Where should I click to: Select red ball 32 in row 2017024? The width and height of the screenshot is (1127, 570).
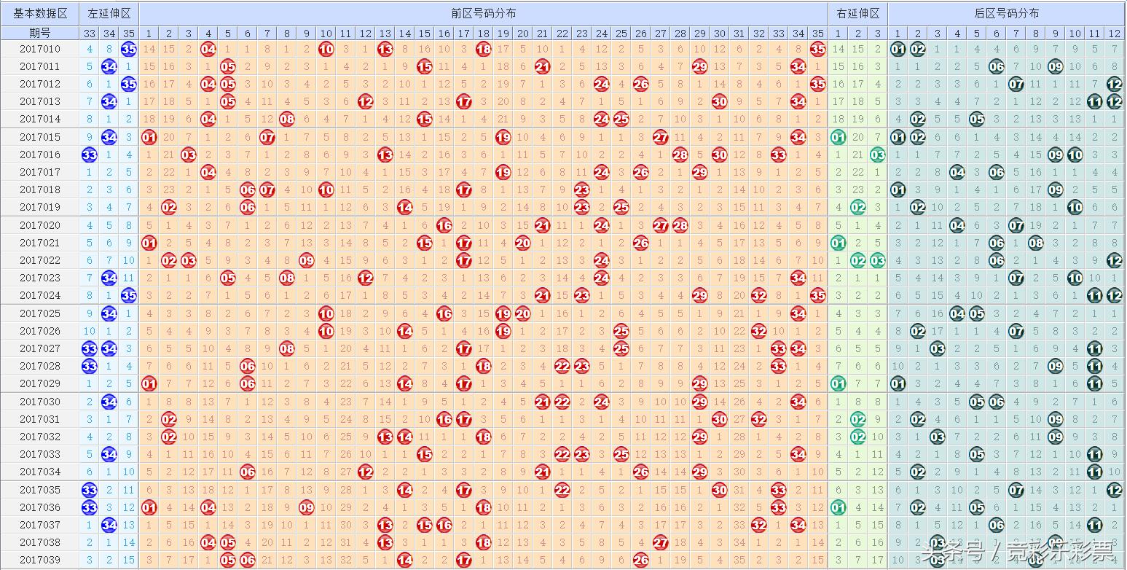click(759, 295)
